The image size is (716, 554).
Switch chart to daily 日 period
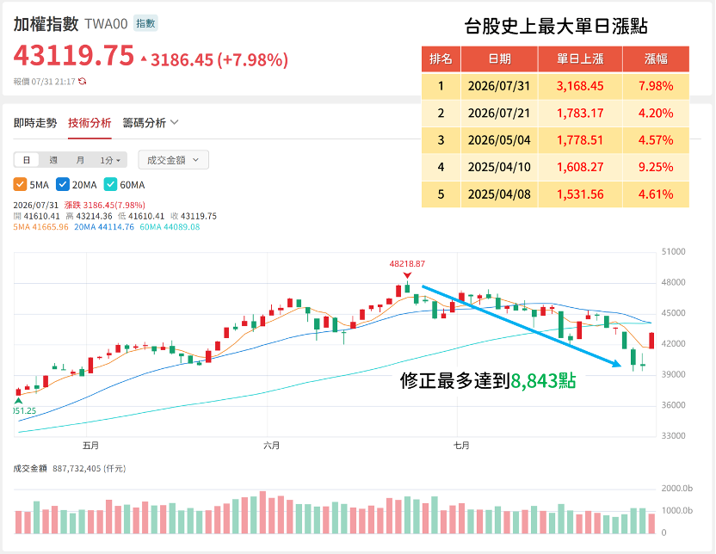point(27,160)
